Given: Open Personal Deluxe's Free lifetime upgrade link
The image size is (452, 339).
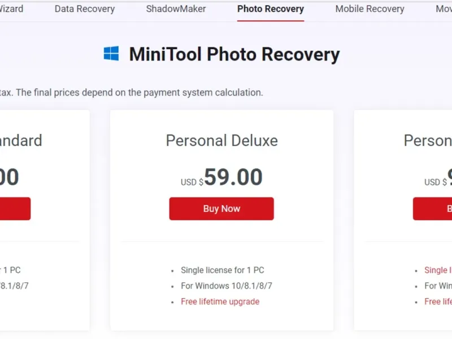Looking at the screenshot, I should tap(220, 302).
